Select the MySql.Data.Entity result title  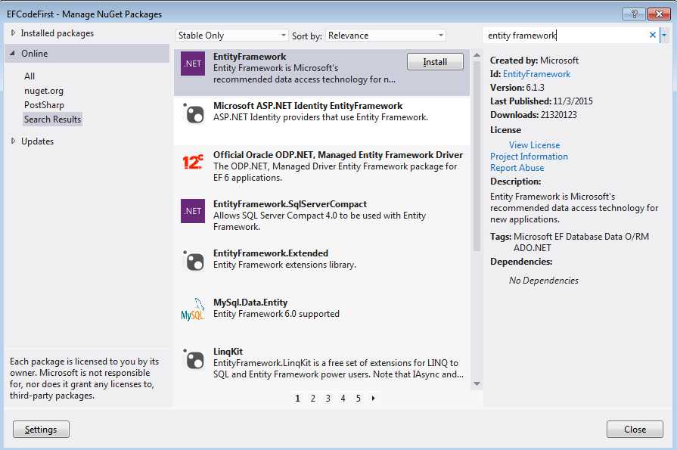[250, 303]
